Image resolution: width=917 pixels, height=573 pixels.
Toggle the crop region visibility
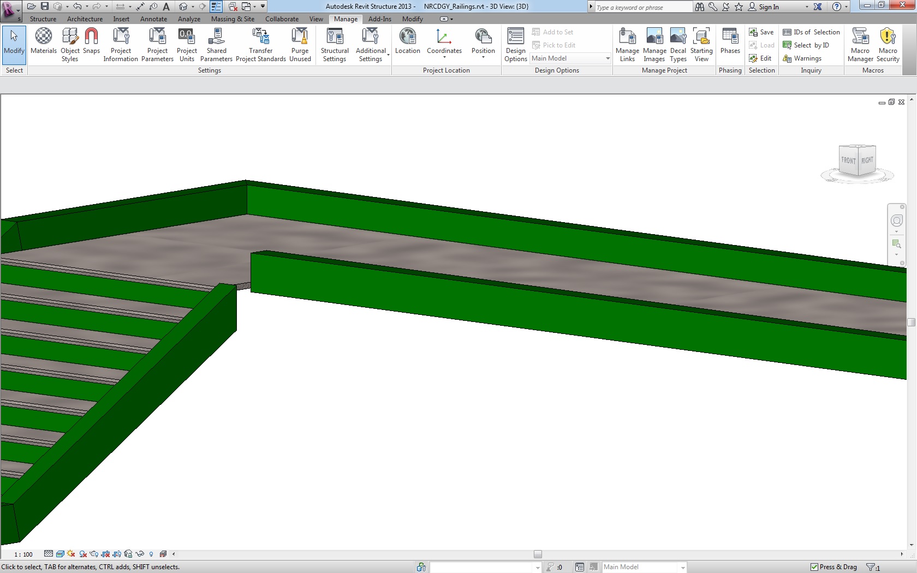pyautogui.click(x=116, y=554)
